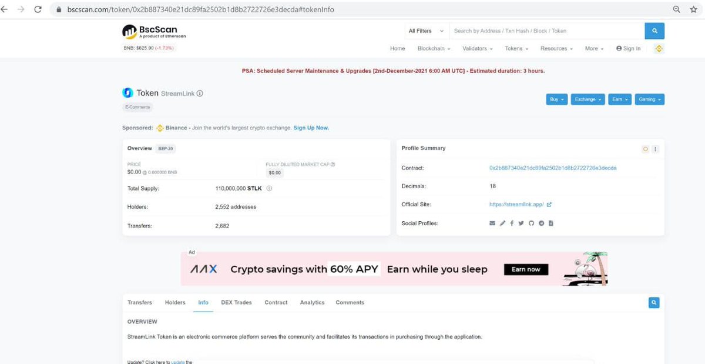The width and height of the screenshot is (705, 364).
Task: Open the Gaming dropdown button
Action: [x=649, y=99]
